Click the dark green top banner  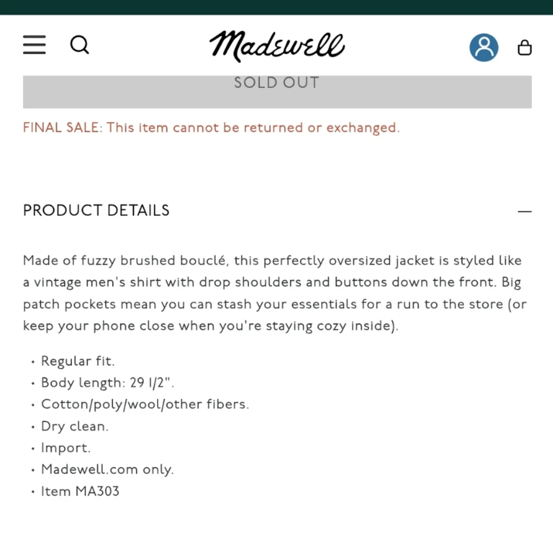coord(276,7)
